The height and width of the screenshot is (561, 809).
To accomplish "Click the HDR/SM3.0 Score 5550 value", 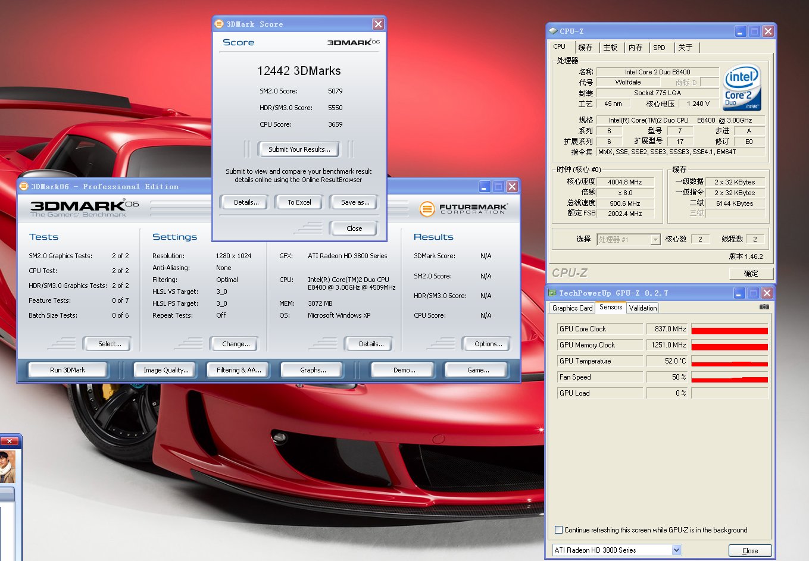I will click(335, 108).
